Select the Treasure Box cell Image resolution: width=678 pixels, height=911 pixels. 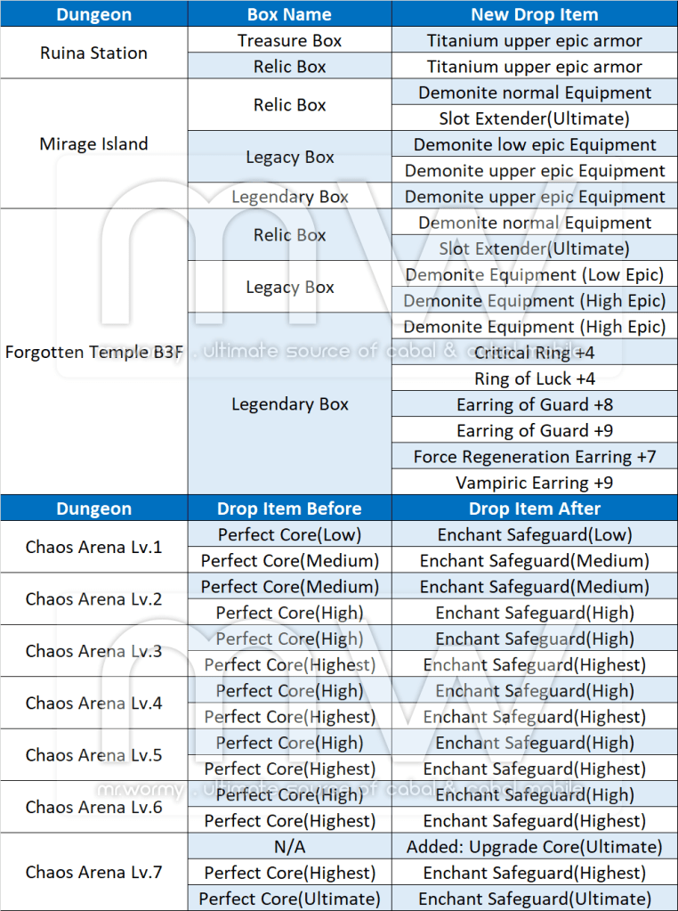pyautogui.click(x=289, y=41)
